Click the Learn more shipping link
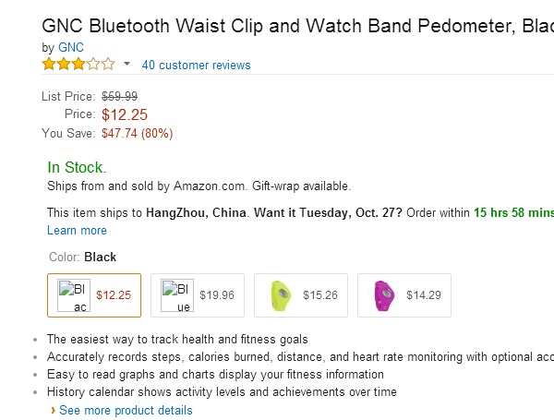Viewport: 554px width, 420px height. tap(77, 231)
